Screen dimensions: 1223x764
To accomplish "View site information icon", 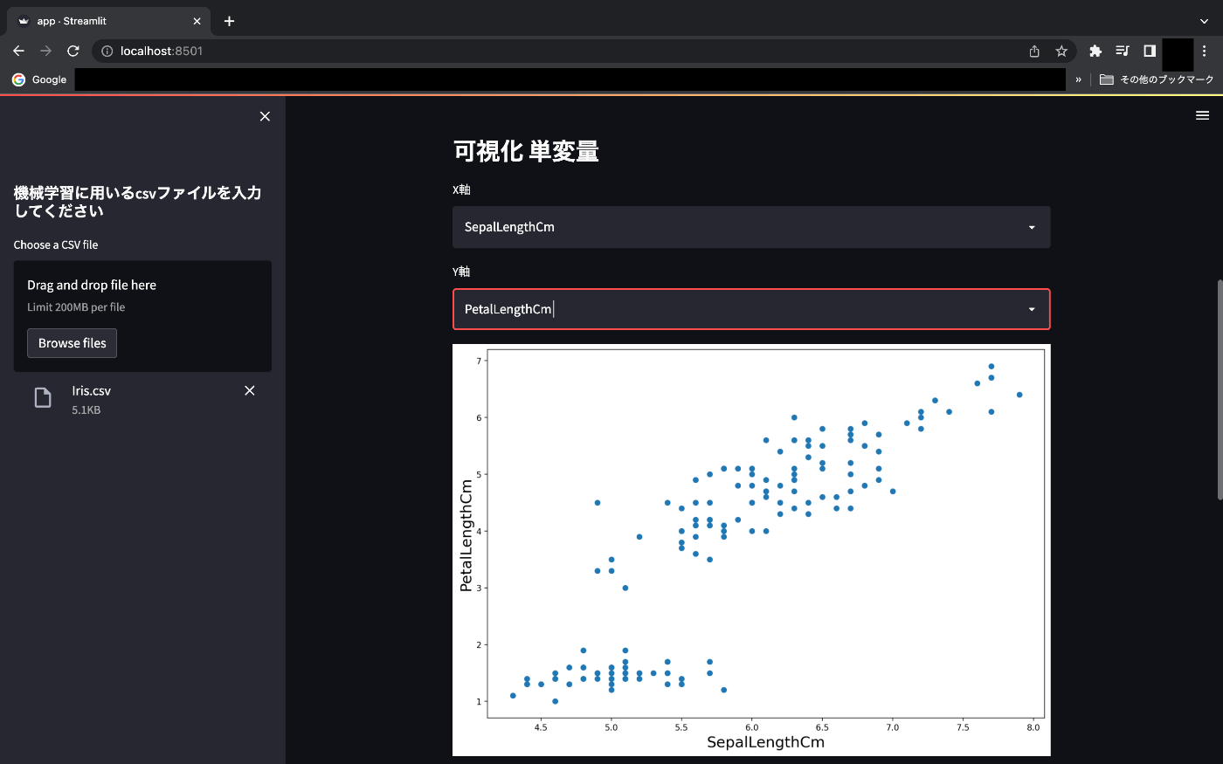I will [107, 51].
